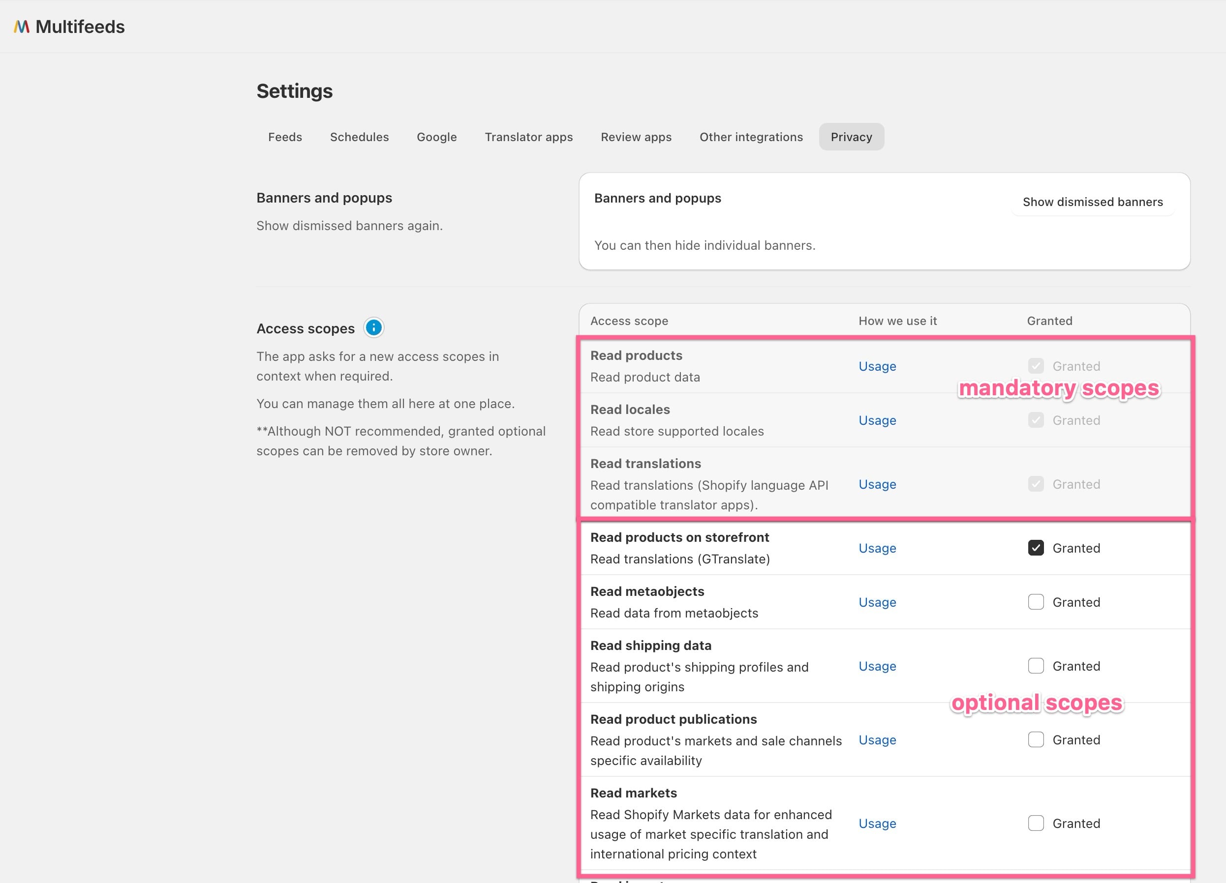View Usage for Read products on storefront
The height and width of the screenshot is (883, 1226).
tap(877, 548)
